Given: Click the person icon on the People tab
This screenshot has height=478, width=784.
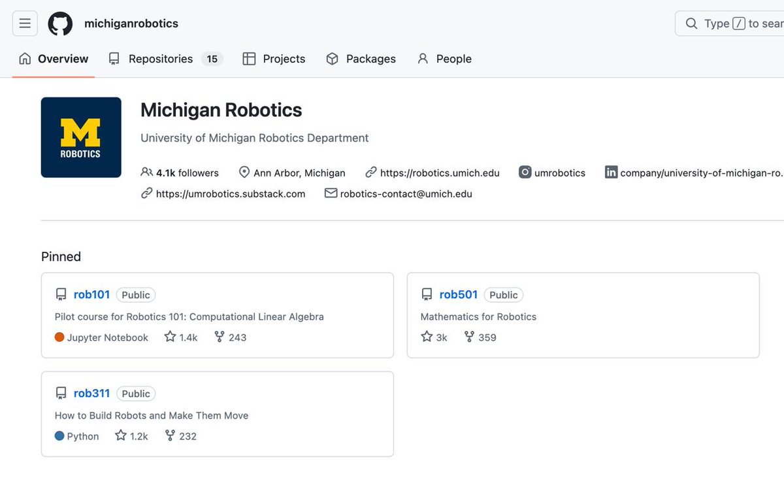Looking at the screenshot, I should [423, 59].
